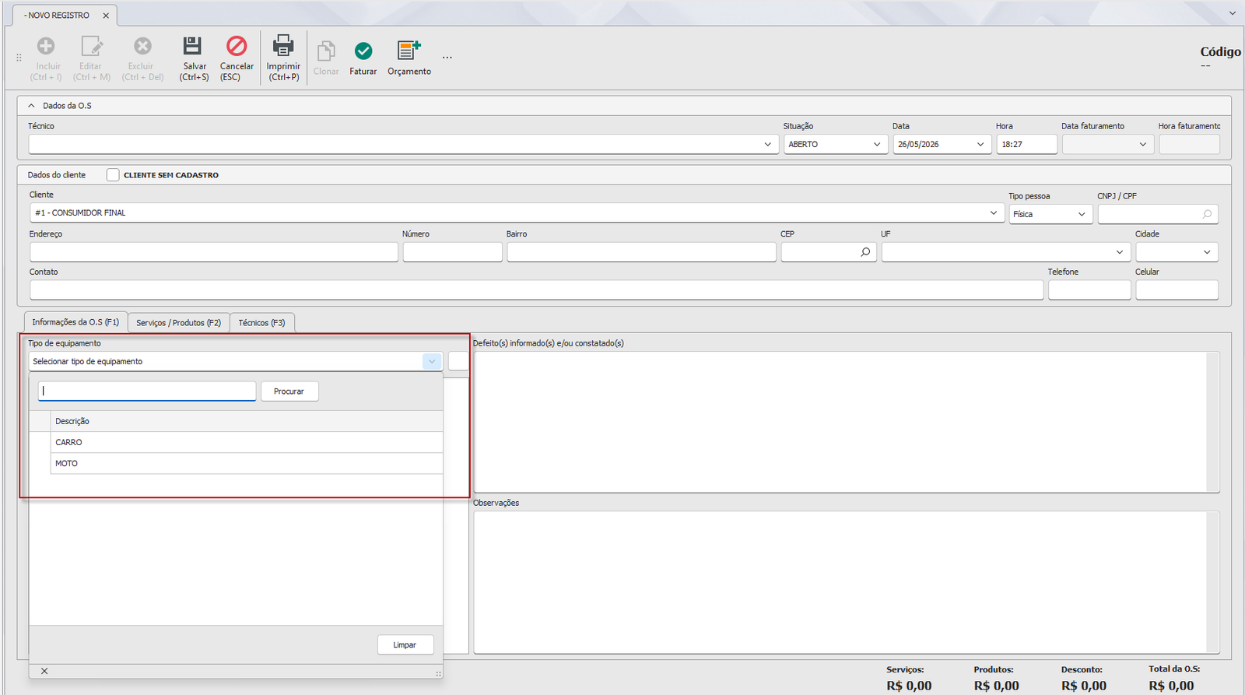
Task: Click the Endereço input field
Action: [x=214, y=252]
